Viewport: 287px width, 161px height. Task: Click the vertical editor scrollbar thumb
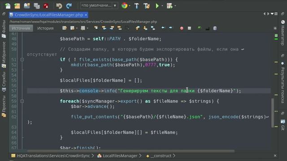[273, 113]
